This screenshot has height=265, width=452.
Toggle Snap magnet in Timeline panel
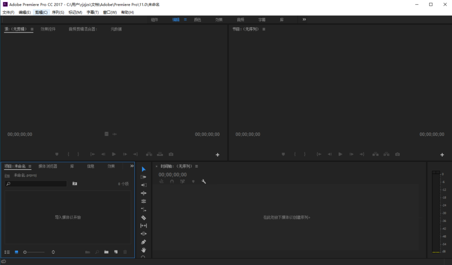point(172,181)
